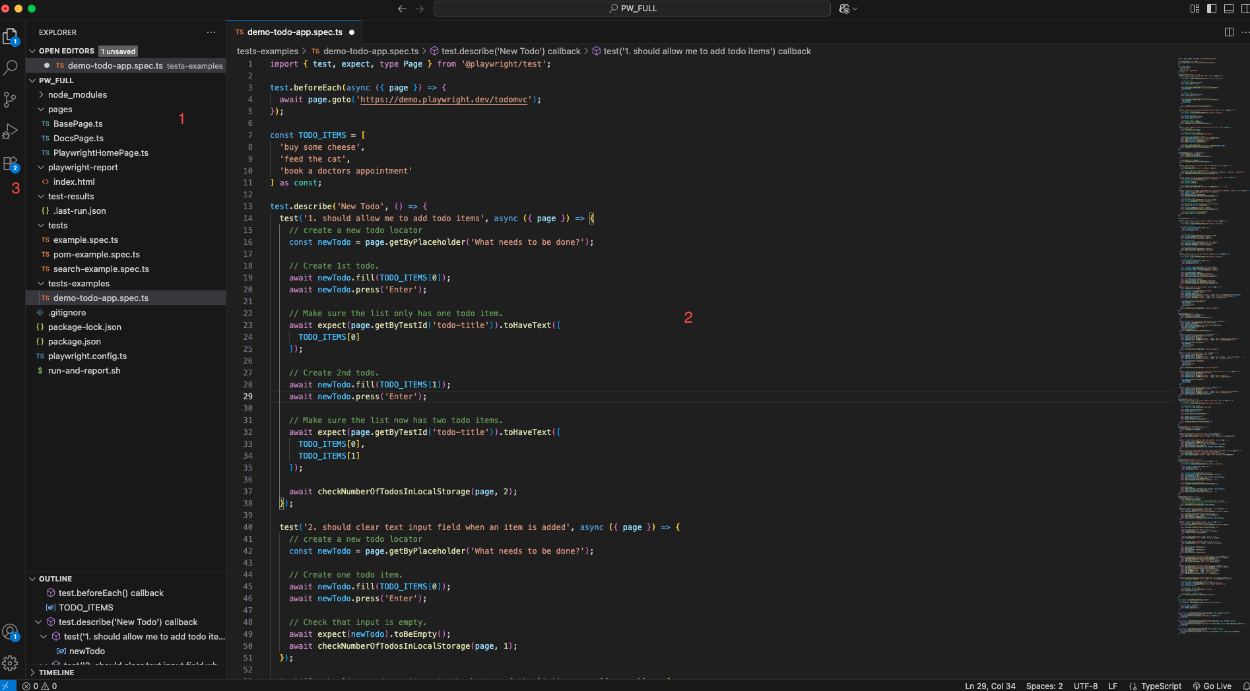Open the Extensions view
Image resolution: width=1250 pixels, height=691 pixels.
pos(11,163)
